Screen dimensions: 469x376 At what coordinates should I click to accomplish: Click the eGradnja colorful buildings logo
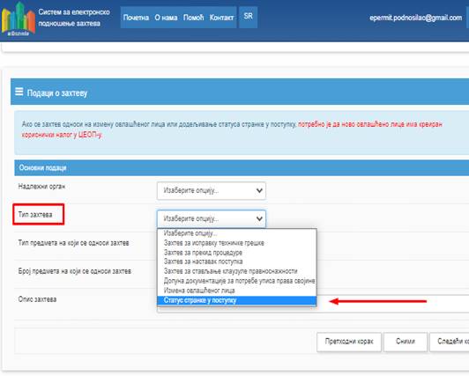(18, 19)
